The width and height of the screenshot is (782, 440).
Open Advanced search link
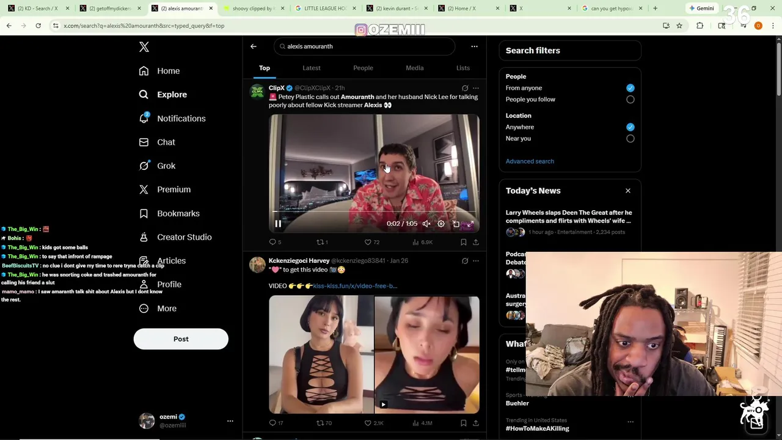click(530, 161)
